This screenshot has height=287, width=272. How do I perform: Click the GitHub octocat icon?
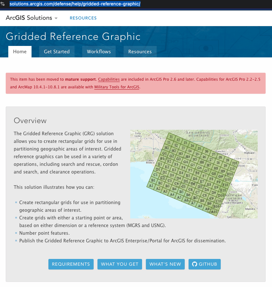[x=195, y=264]
